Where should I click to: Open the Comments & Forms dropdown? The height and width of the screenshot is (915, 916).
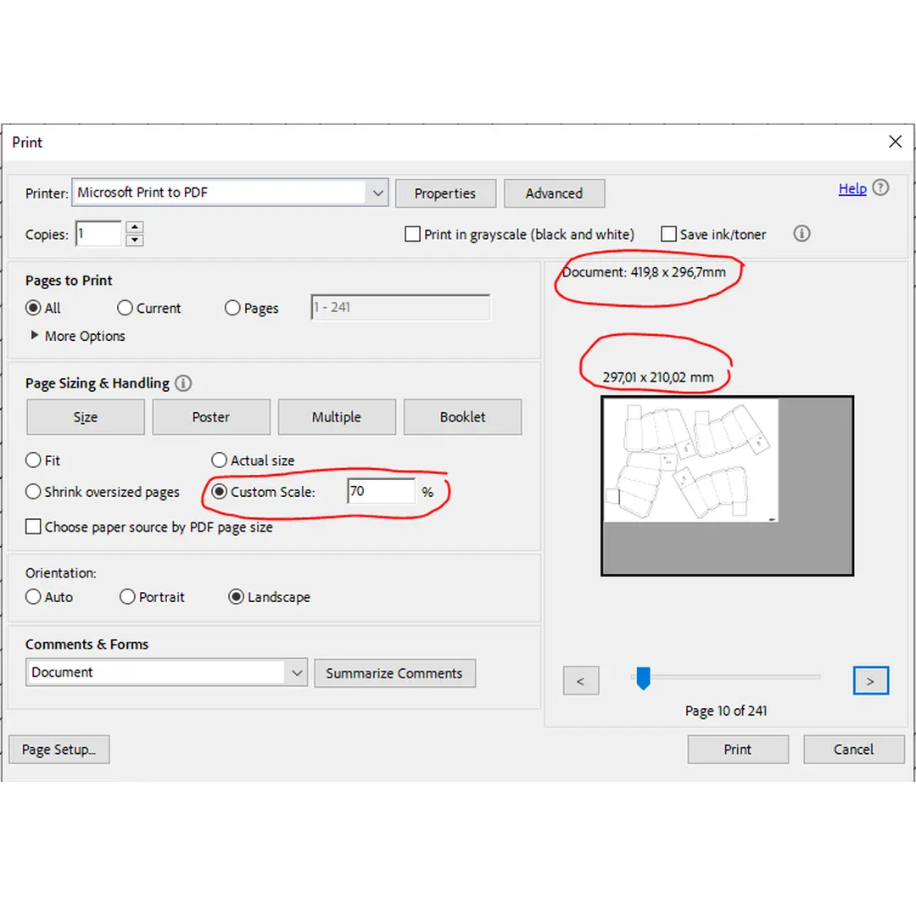pyautogui.click(x=296, y=672)
